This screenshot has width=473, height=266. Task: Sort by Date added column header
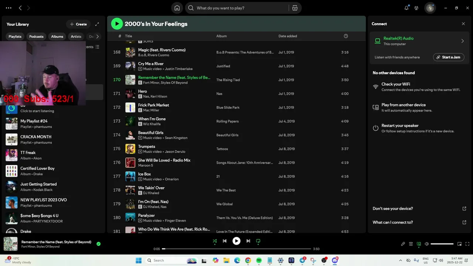(x=288, y=36)
